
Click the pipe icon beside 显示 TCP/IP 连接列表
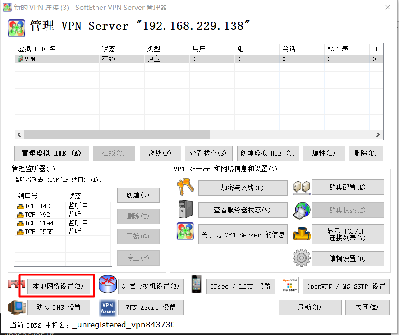click(x=302, y=234)
